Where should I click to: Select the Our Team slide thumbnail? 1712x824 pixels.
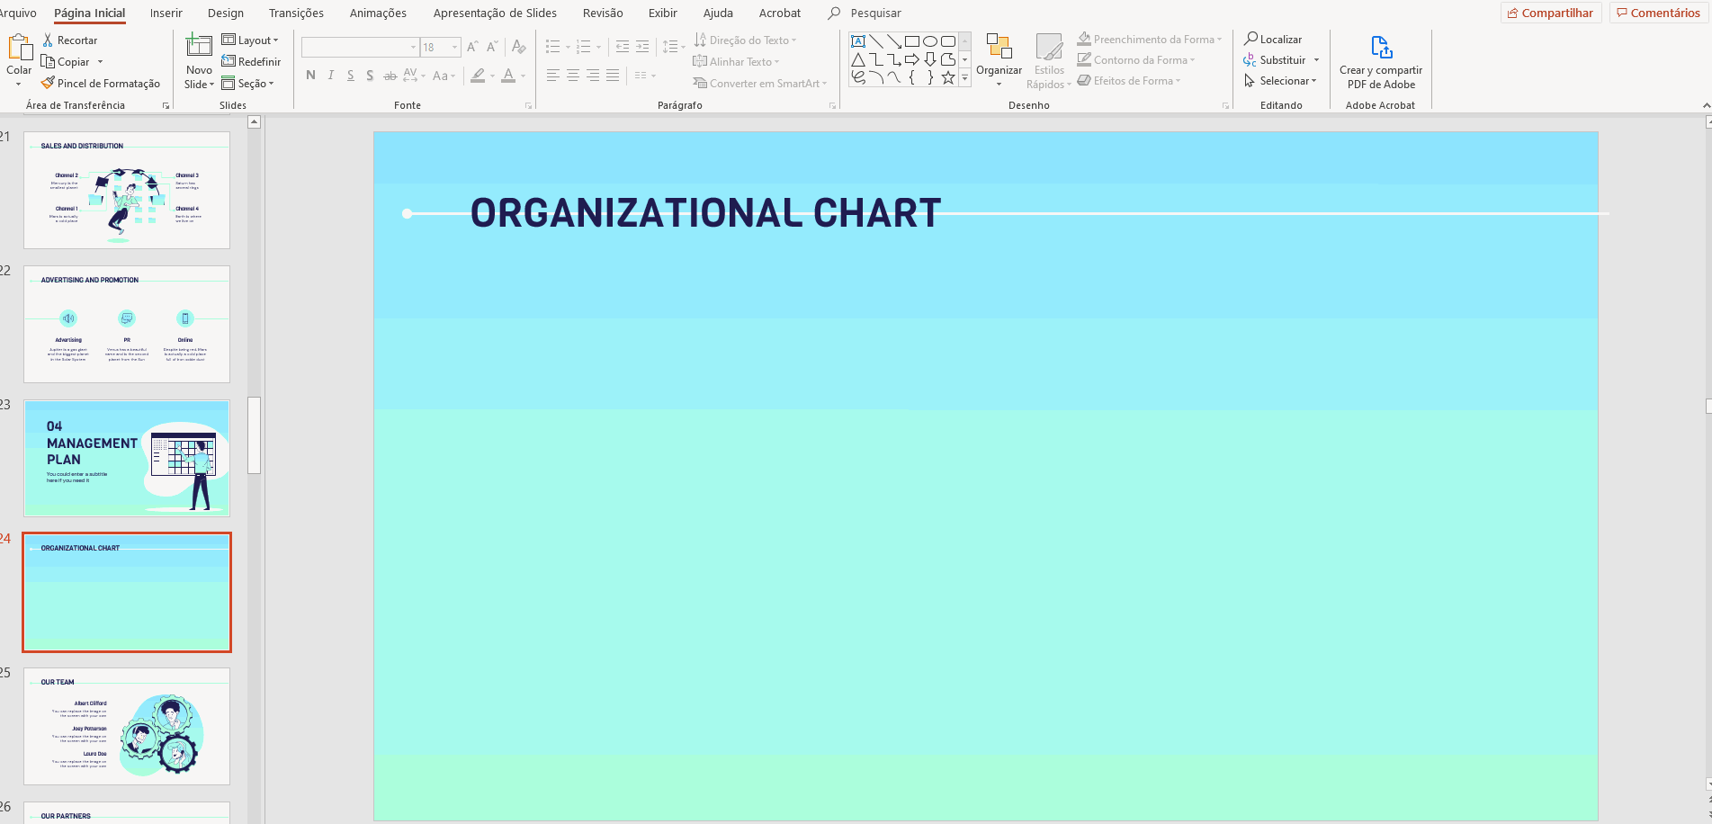127,726
